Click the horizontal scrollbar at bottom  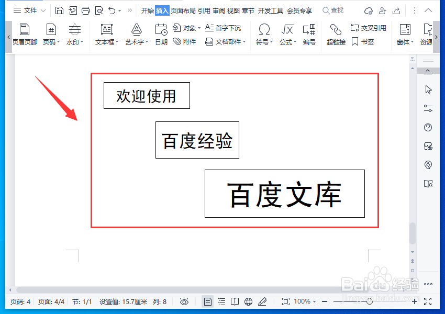pyautogui.click(x=193, y=290)
